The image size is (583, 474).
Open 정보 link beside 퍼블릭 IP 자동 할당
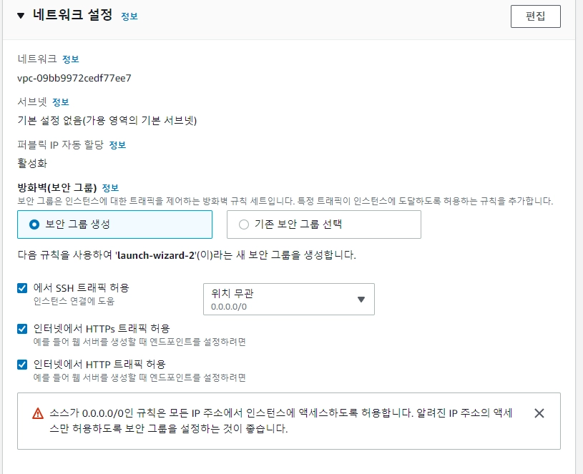pyautogui.click(x=117, y=145)
